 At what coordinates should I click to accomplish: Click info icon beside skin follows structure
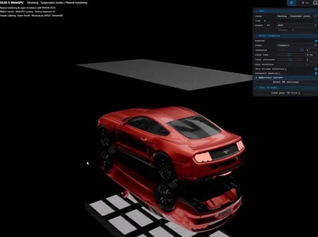click(286, 69)
